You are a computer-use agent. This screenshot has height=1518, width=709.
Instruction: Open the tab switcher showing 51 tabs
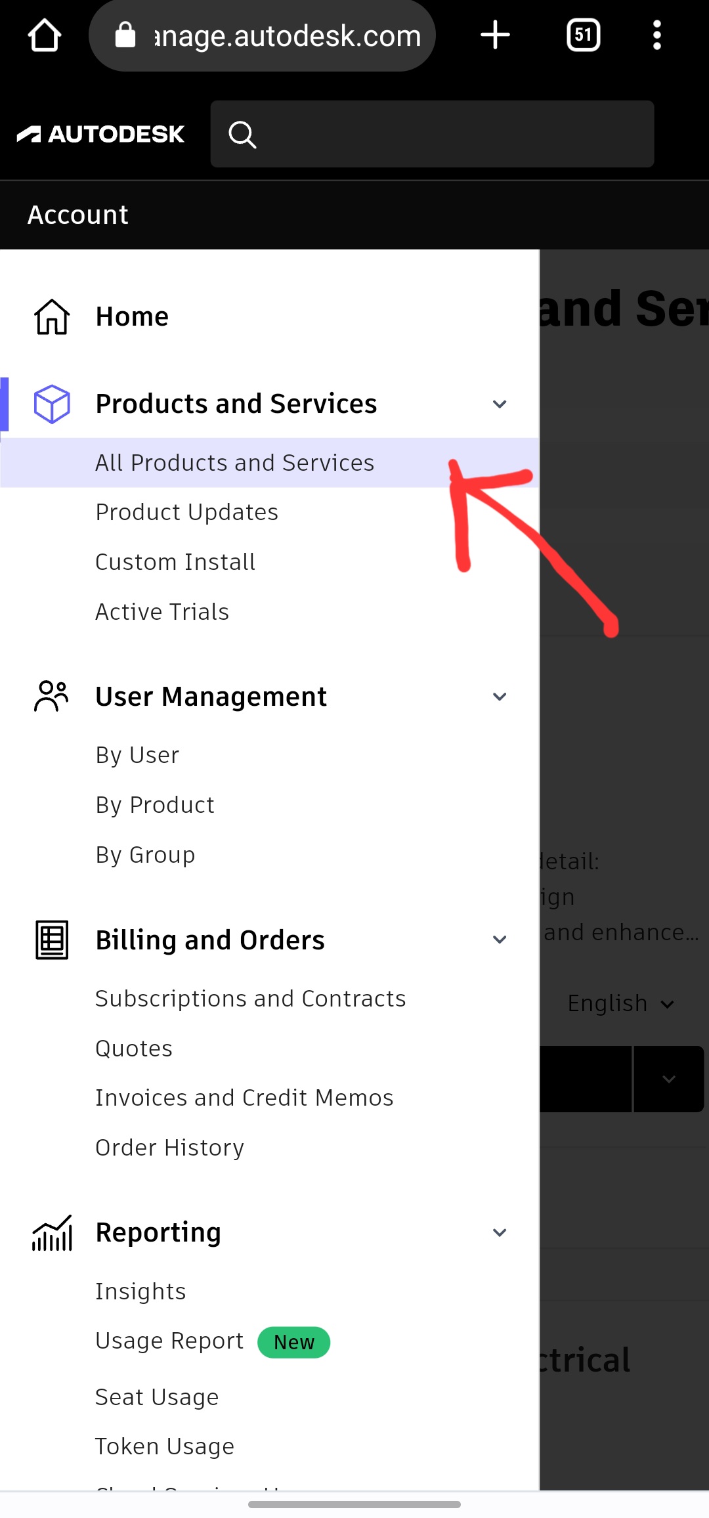click(583, 35)
